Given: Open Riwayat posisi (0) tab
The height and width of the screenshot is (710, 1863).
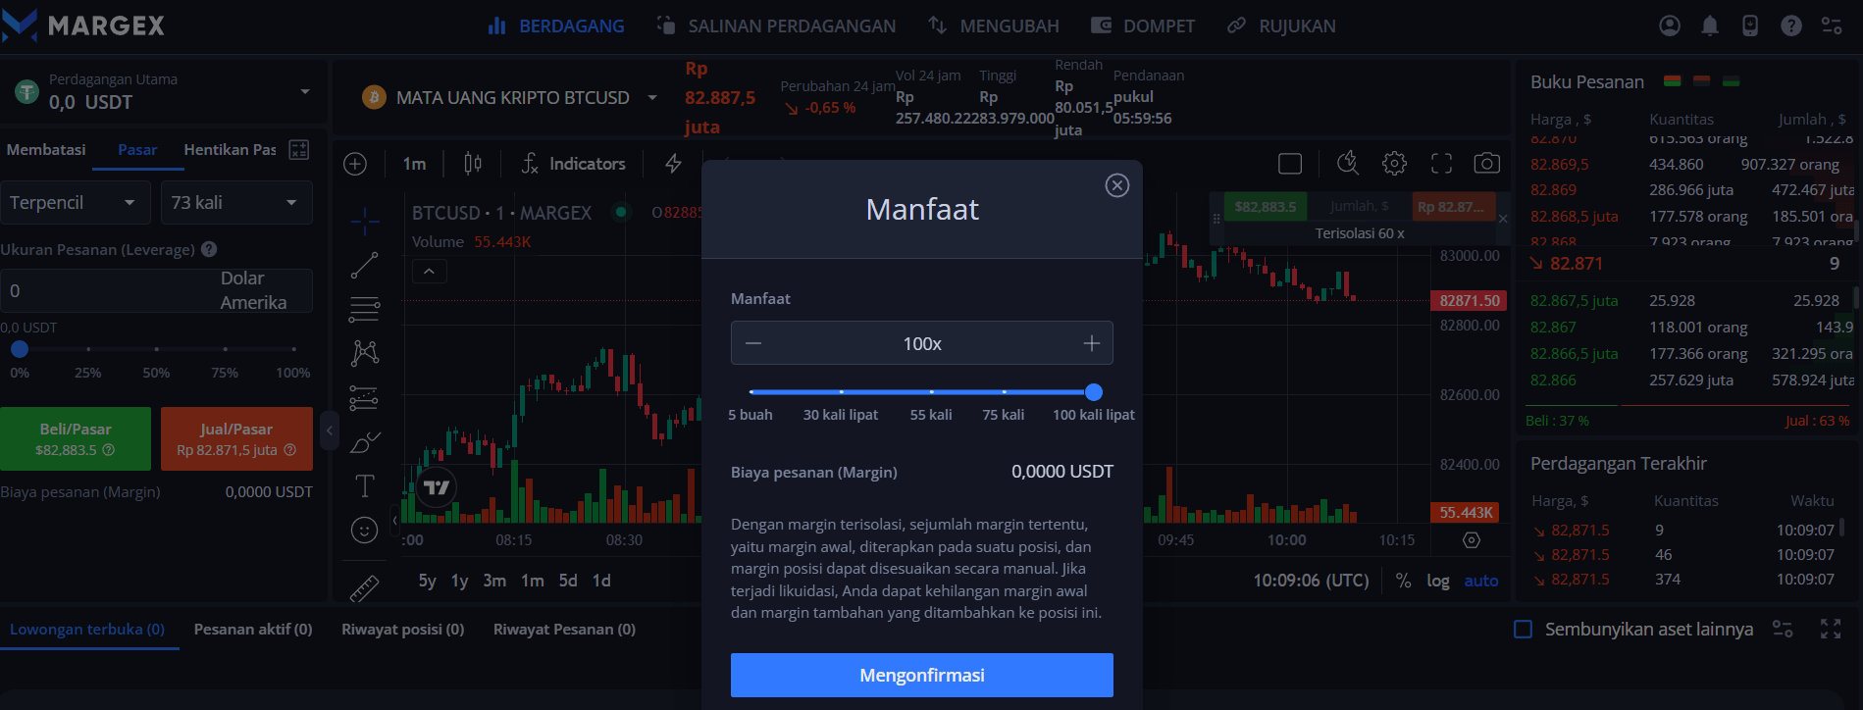Looking at the screenshot, I should (402, 629).
